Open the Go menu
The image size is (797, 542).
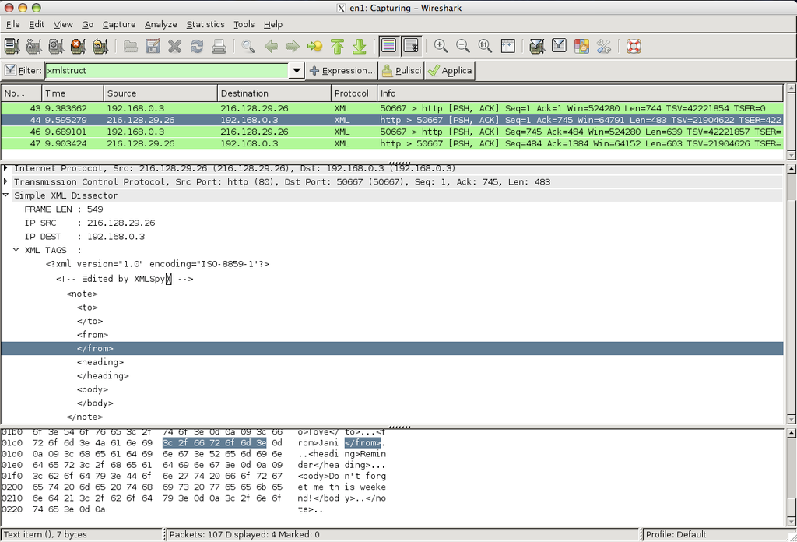click(87, 24)
